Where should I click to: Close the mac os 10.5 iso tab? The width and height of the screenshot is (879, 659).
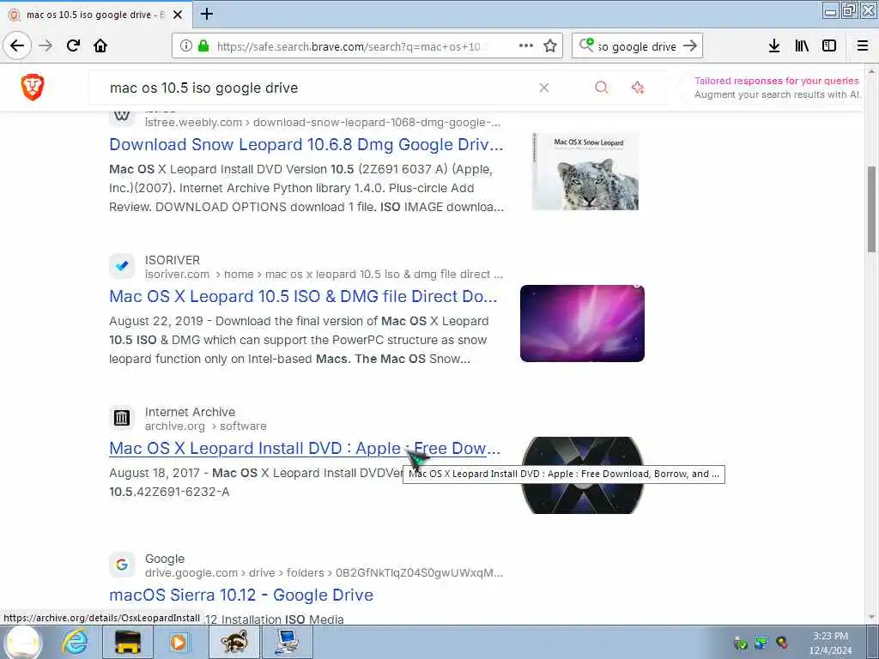pyautogui.click(x=178, y=15)
